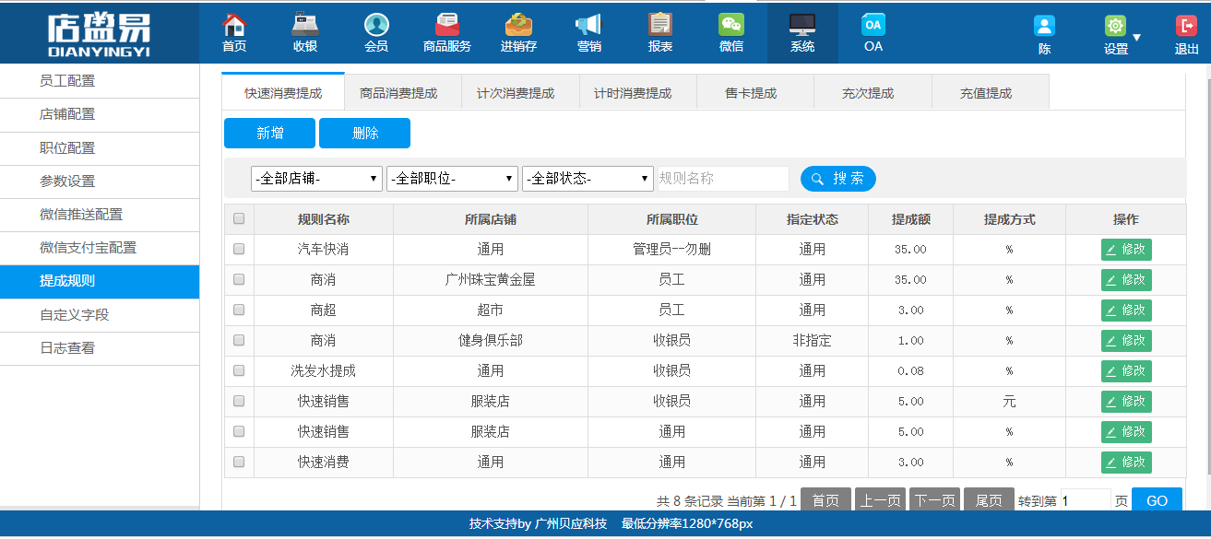Click the 提成额 column header
The height and width of the screenshot is (539, 1211).
tap(910, 219)
